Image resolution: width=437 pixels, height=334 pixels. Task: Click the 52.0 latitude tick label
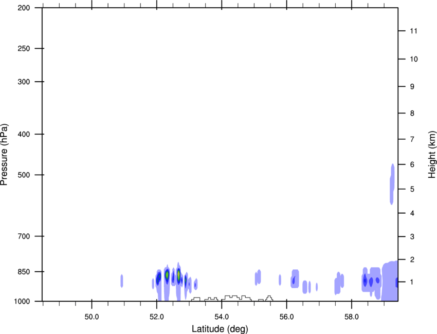[x=157, y=317]
